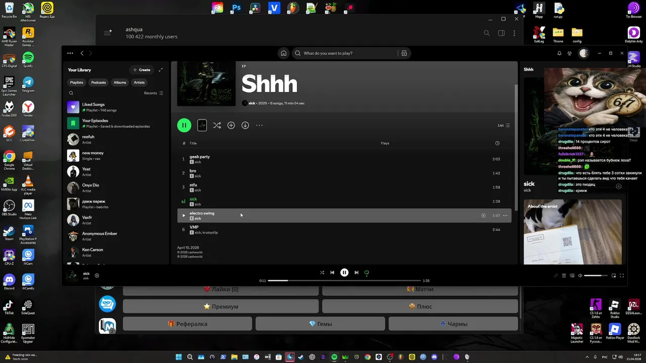The width and height of the screenshot is (646, 363).
Task: Go back in Spotify navigation
Action: (x=82, y=53)
